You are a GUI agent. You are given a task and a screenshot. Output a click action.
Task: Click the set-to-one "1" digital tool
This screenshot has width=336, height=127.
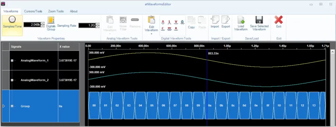(x=170, y=22)
